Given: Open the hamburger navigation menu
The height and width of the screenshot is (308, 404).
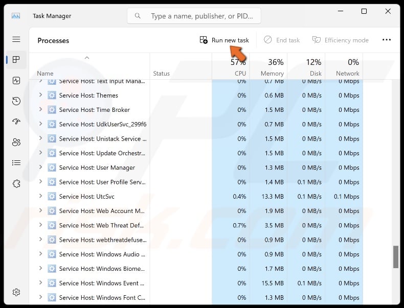Looking at the screenshot, I should [x=16, y=39].
